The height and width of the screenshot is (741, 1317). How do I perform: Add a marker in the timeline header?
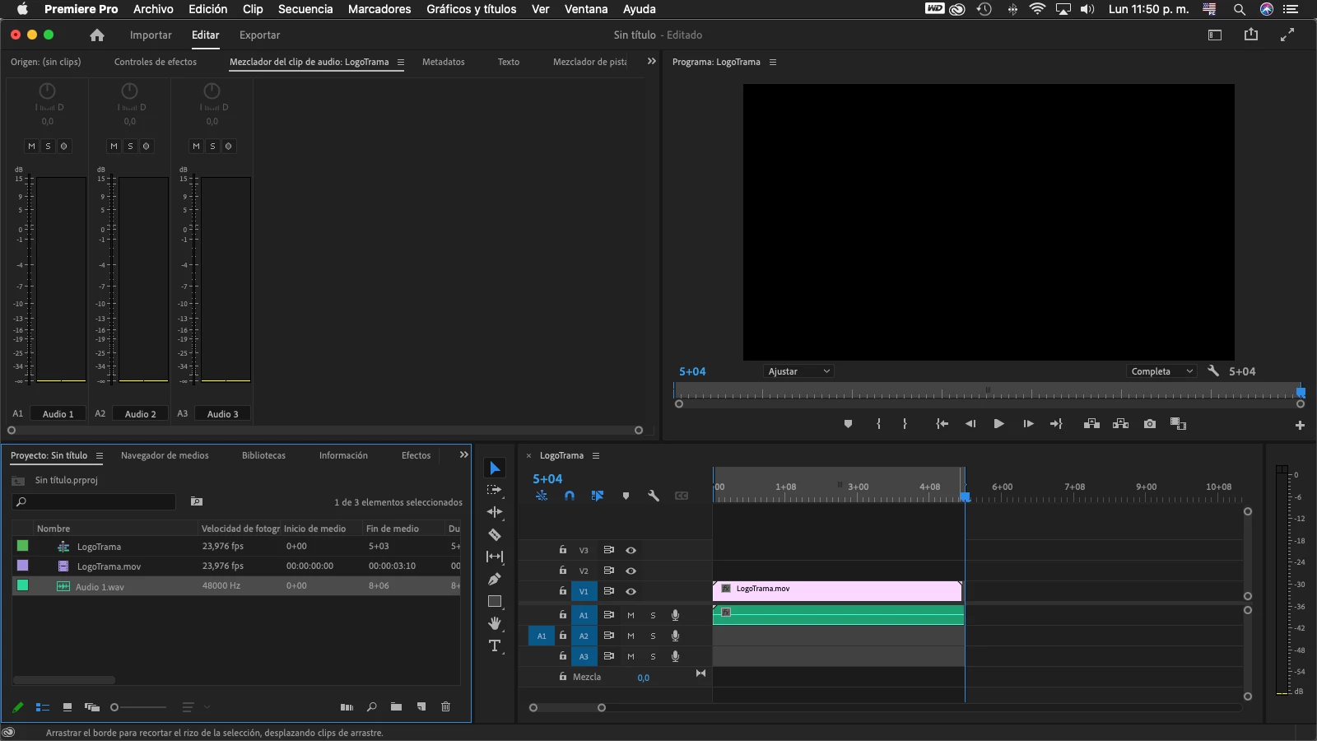(x=626, y=496)
